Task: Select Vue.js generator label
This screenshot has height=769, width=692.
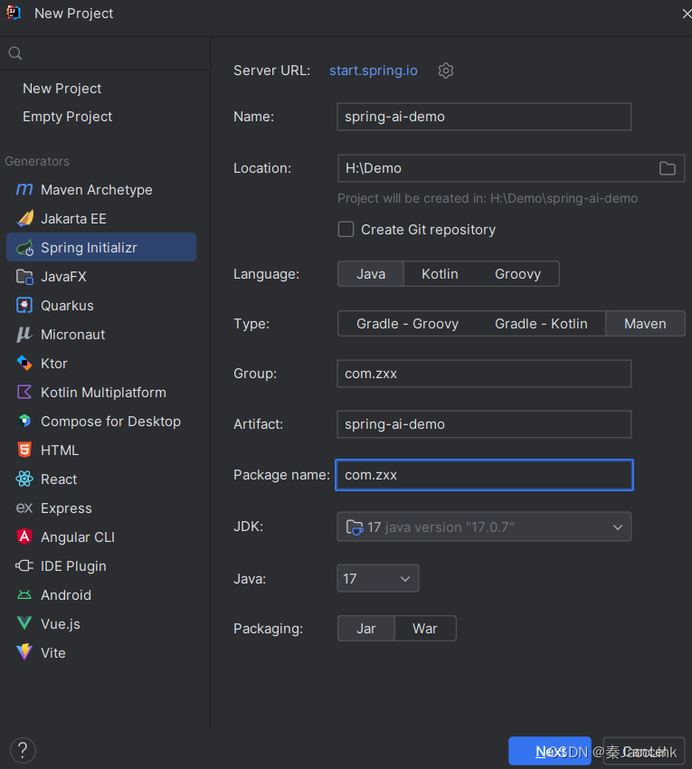Action: point(61,624)
